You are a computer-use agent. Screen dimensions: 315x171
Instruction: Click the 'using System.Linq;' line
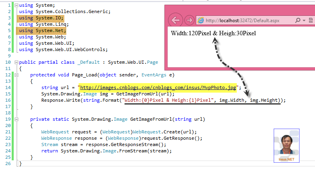pyautogui.click(x=44, y=24)
